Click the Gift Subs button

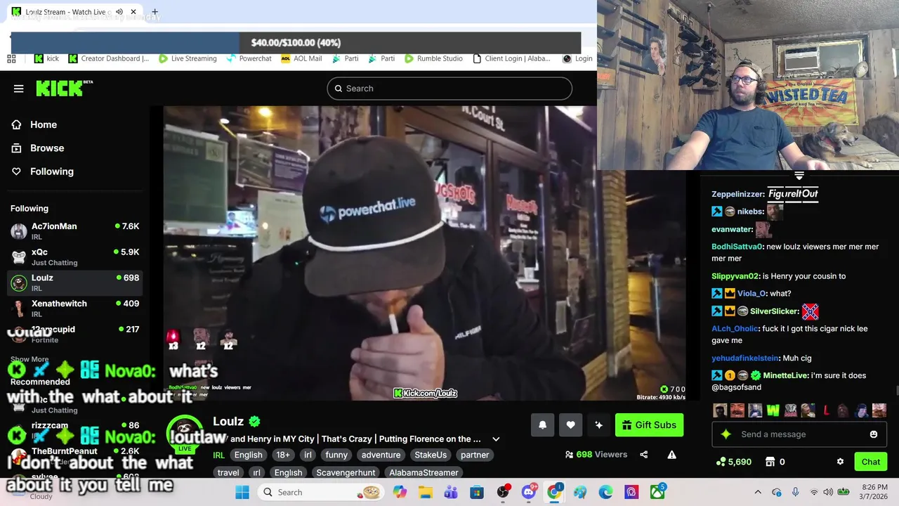(x=649, y=424)
